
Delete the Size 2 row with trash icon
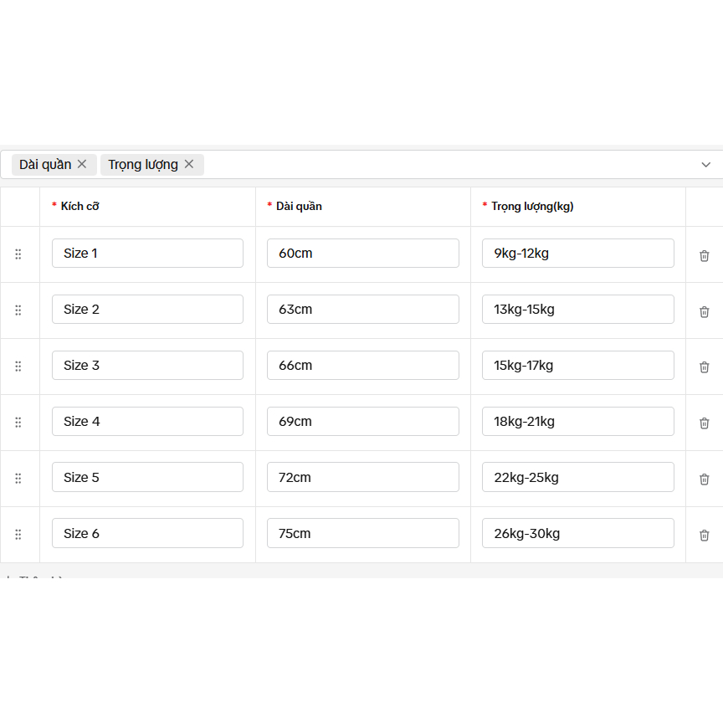coord(704,312)
